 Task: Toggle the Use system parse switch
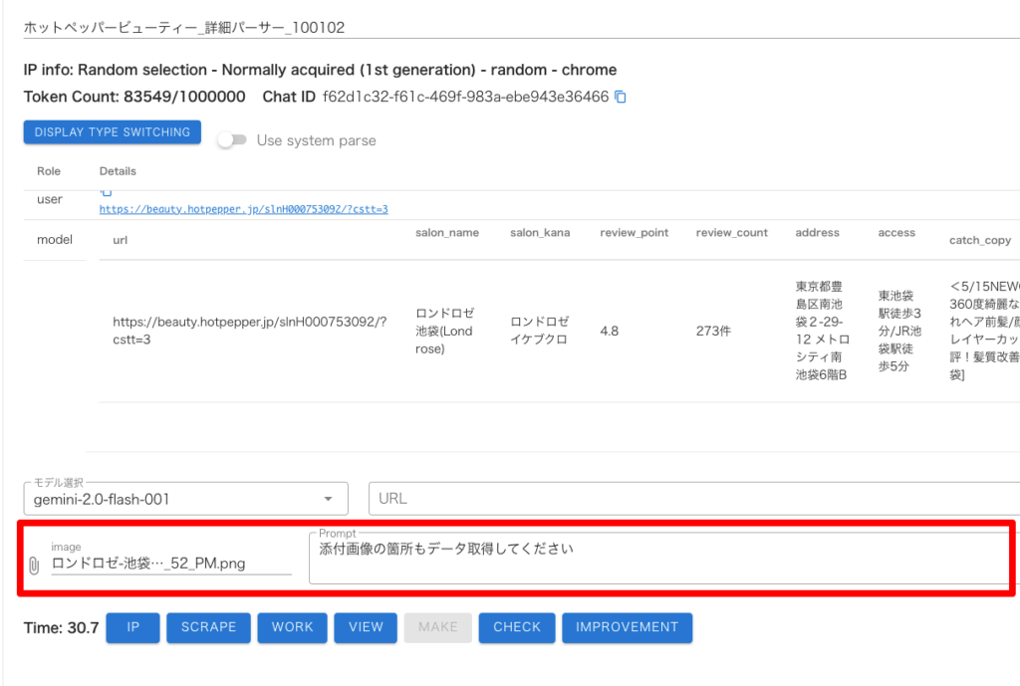(x=232, y=140)
